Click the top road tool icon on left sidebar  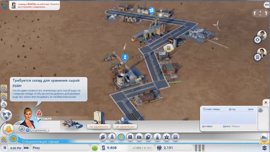click(x=4, y=88)
